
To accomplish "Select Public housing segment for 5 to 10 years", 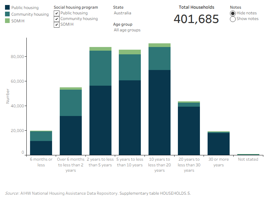I will [x=130, y=118].
